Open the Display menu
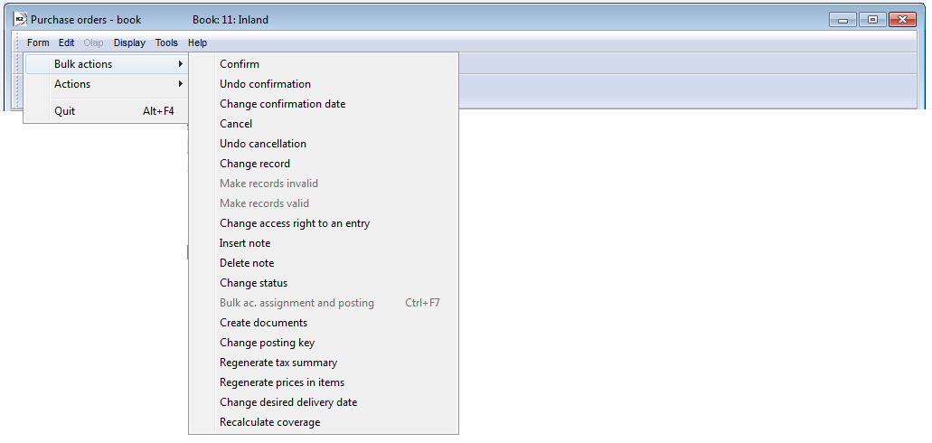Screen dimensions: 932x443 (x=129, y=42)
